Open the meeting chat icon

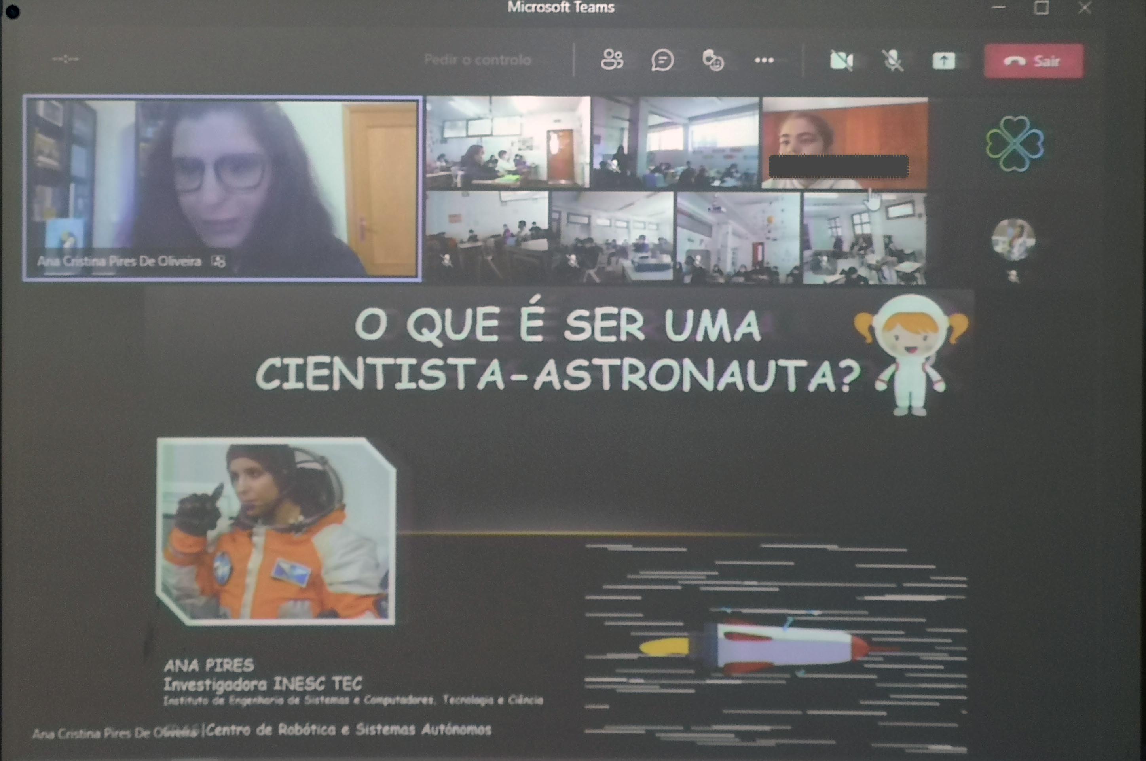[x=662, y=61]
